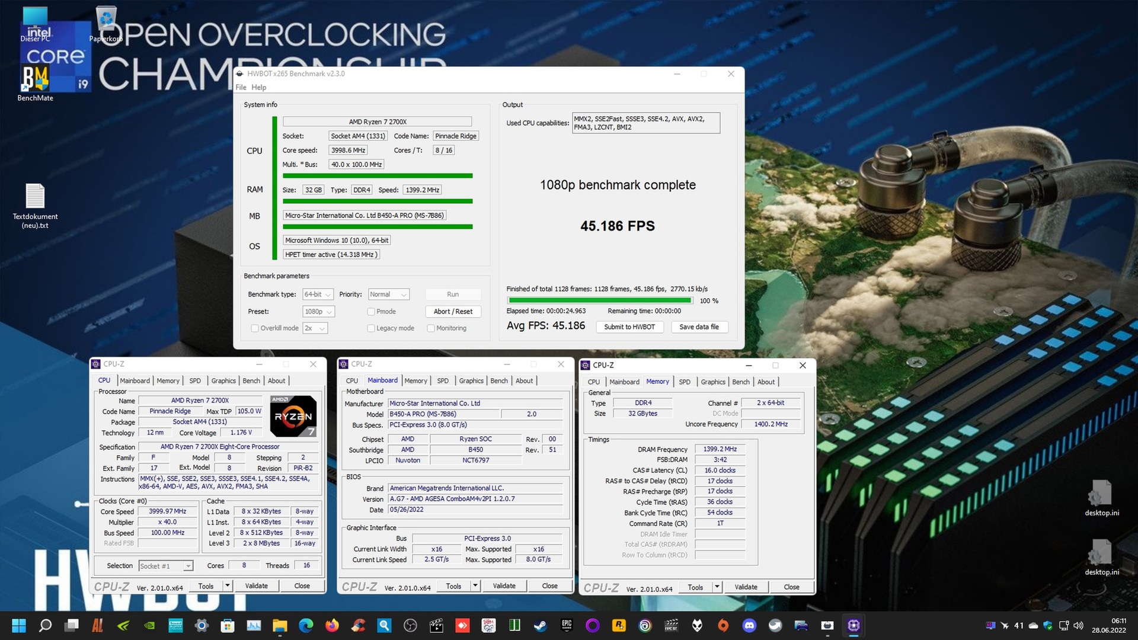Screen dimensions: 1138x640
Task: Open taskbar Search magnifier
Action: (x=45, y=625)
